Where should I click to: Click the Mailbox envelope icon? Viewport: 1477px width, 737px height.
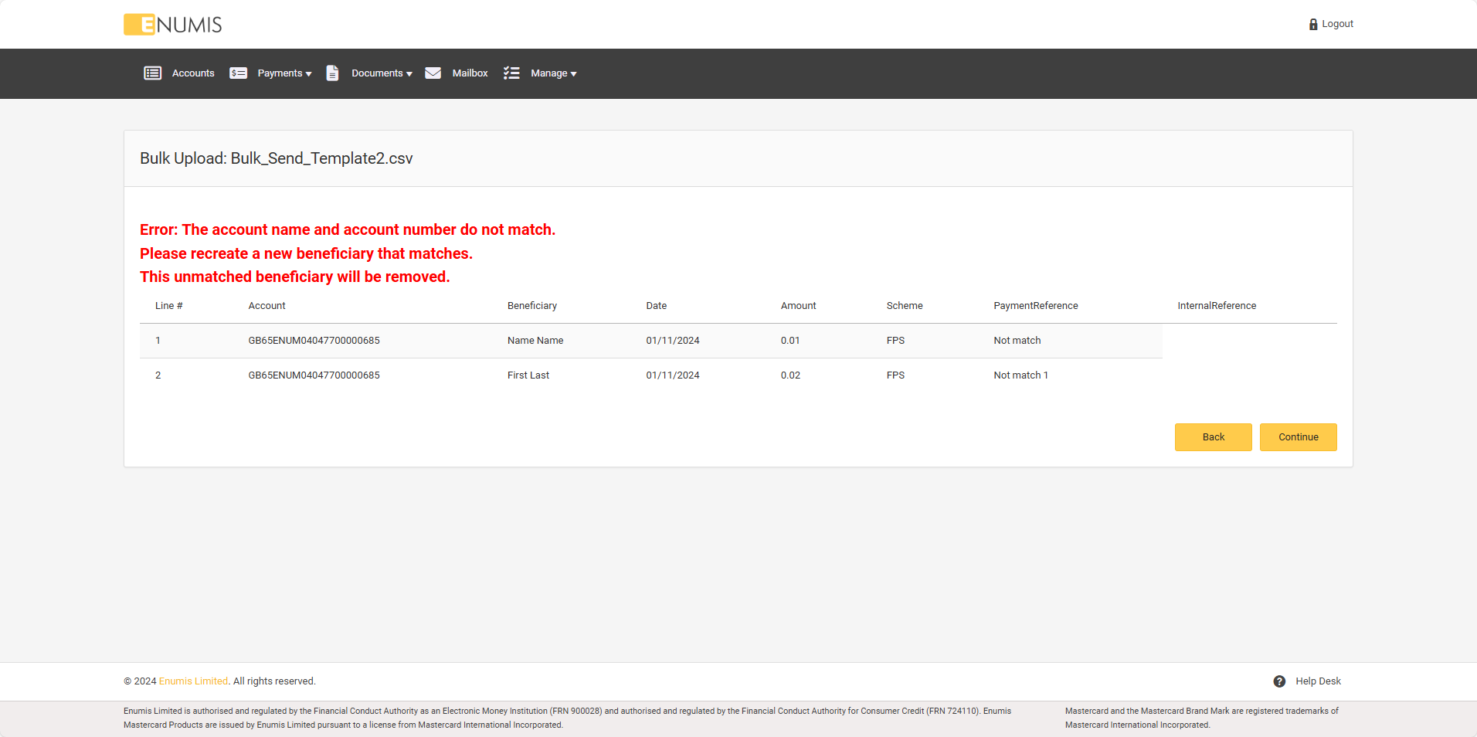coord(433,73)
